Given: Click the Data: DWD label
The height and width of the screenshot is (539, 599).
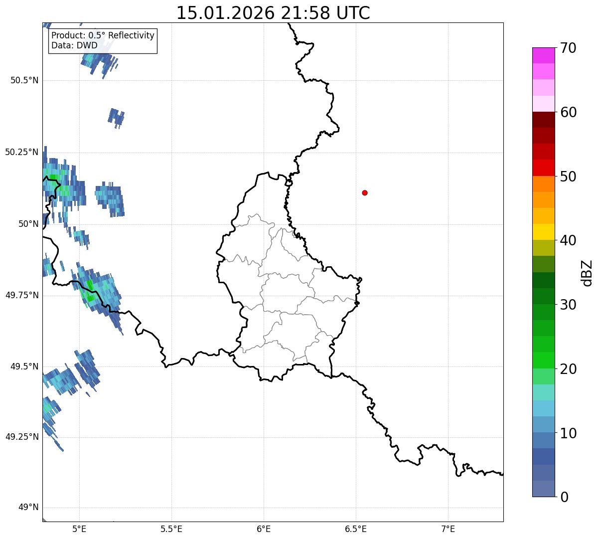Looking at the screenshot, I should point(74,45).
